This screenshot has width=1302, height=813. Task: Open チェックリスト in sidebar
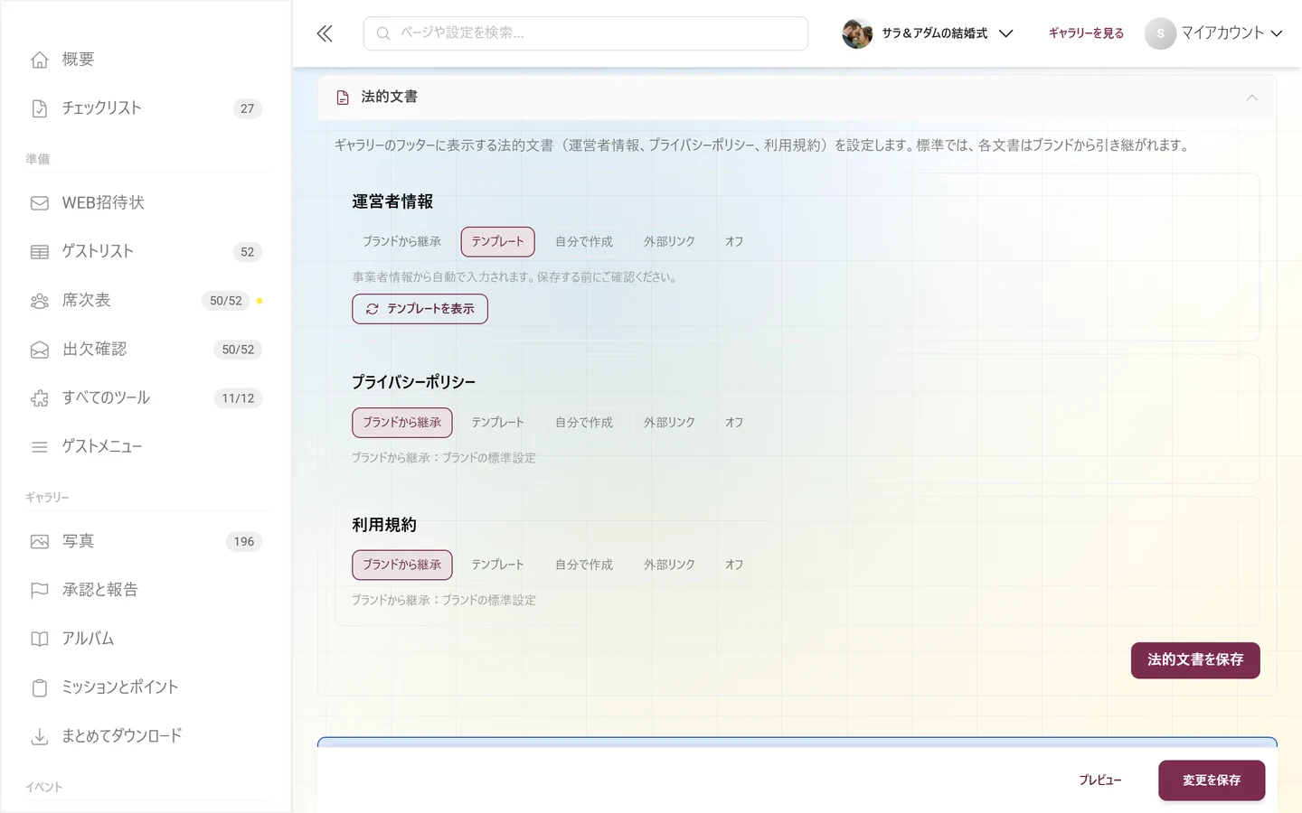pos(145,108)
